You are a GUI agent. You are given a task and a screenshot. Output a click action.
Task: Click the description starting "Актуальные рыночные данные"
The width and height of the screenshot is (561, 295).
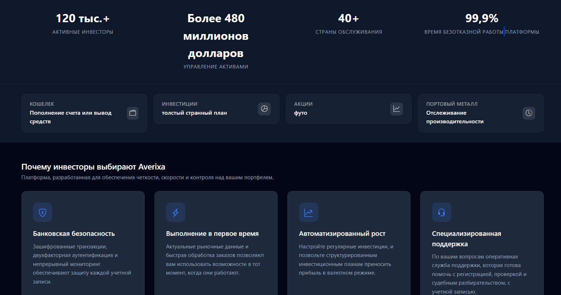tap(215, 260)
